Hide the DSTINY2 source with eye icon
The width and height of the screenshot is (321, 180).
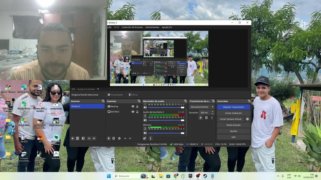tap(133, 112)
